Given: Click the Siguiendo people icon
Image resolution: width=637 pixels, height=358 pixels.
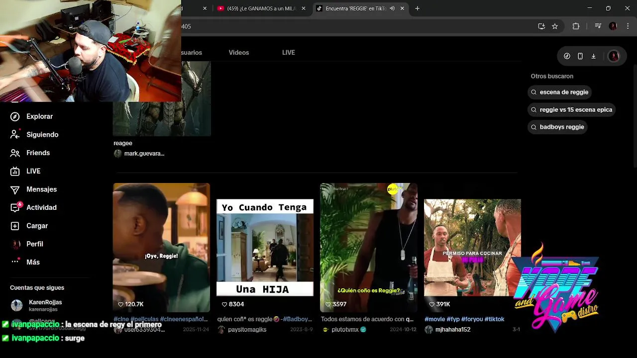Looking at the screenshot, I should 15,135.
